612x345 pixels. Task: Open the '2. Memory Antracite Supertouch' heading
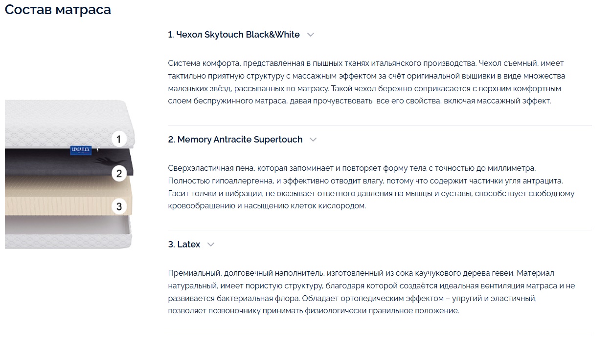235,140
